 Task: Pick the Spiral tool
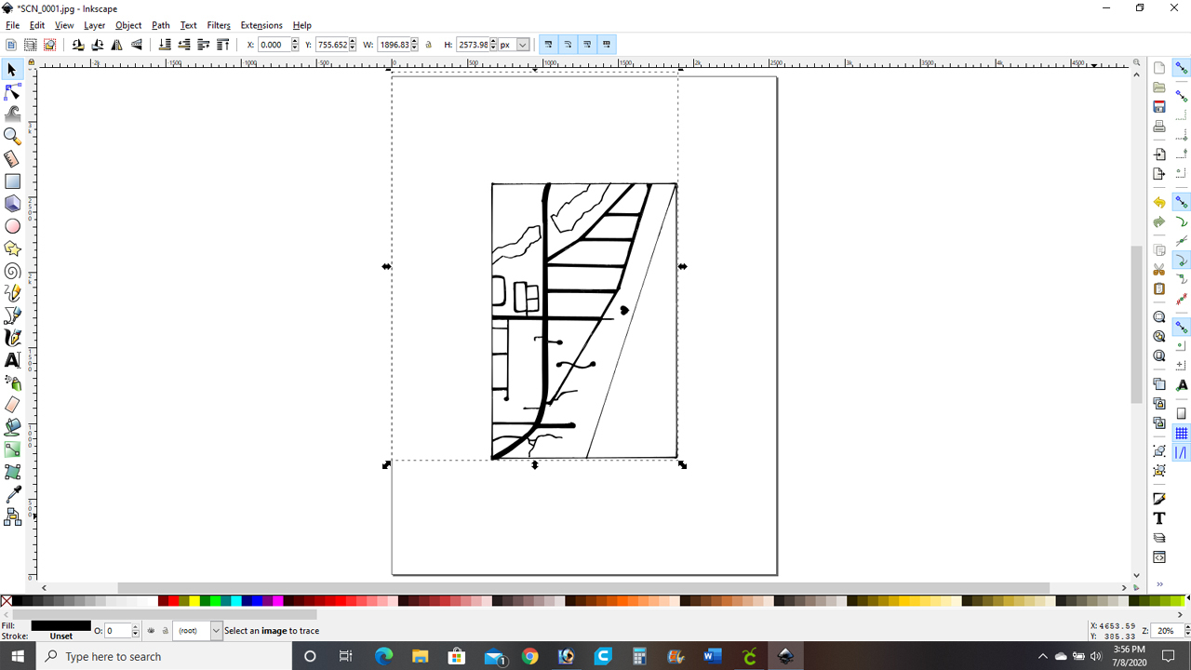pos(13,271)
